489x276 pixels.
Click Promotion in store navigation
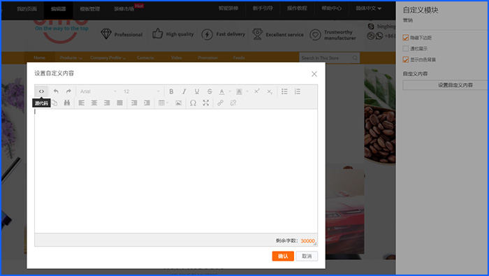pos(207,58)
